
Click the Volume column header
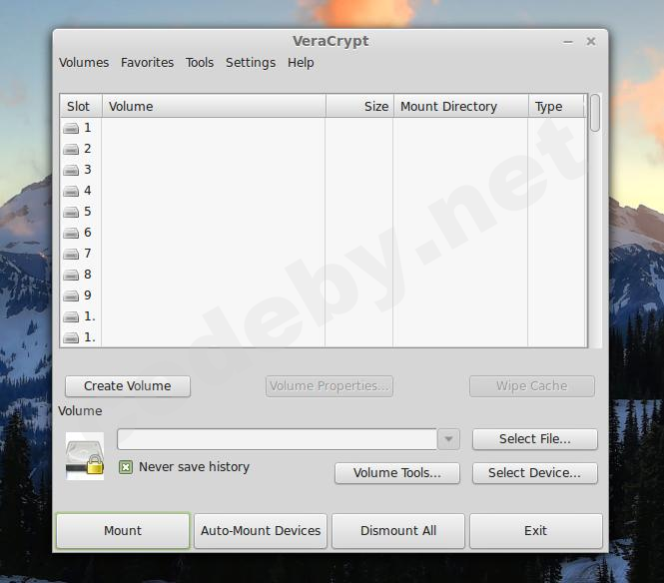click(x=214, y=106)
